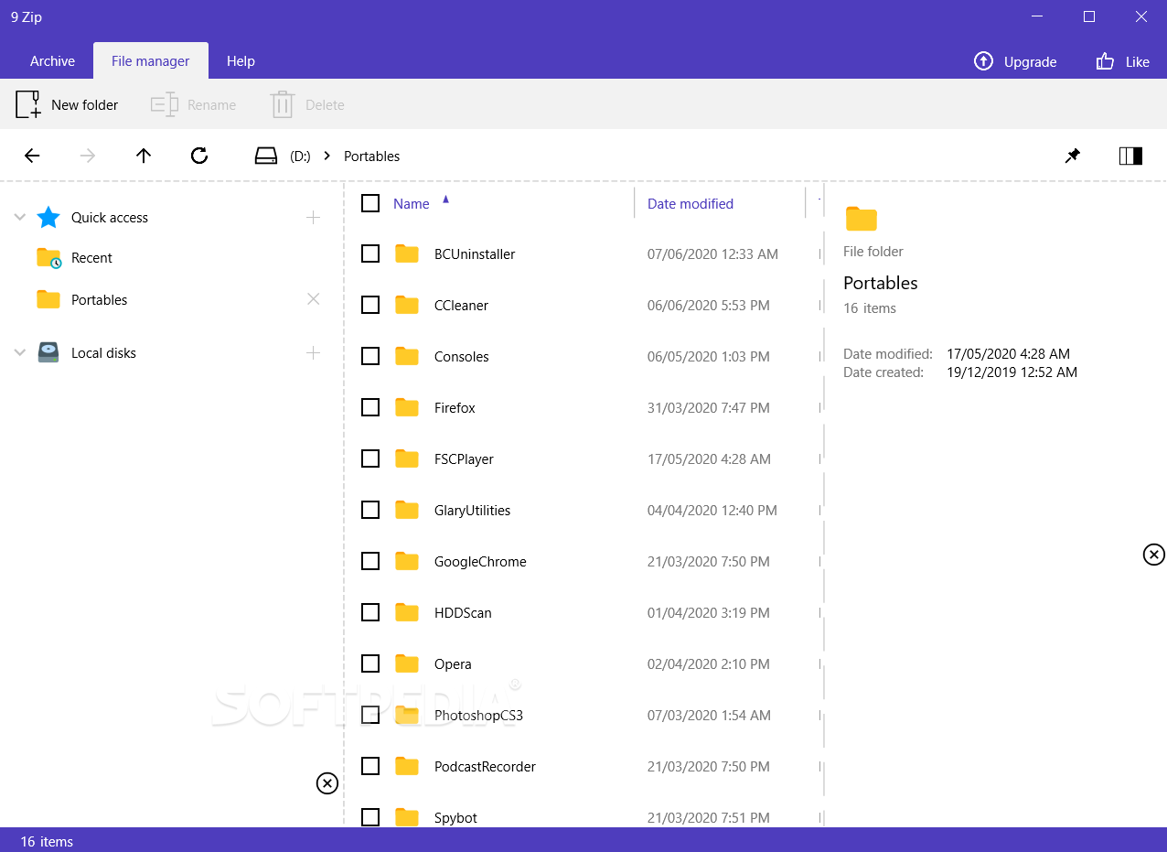The width and height of the screenshot is (1167, 852).
Task: Check the CCleaner checkbox
Action: point(370,305)
